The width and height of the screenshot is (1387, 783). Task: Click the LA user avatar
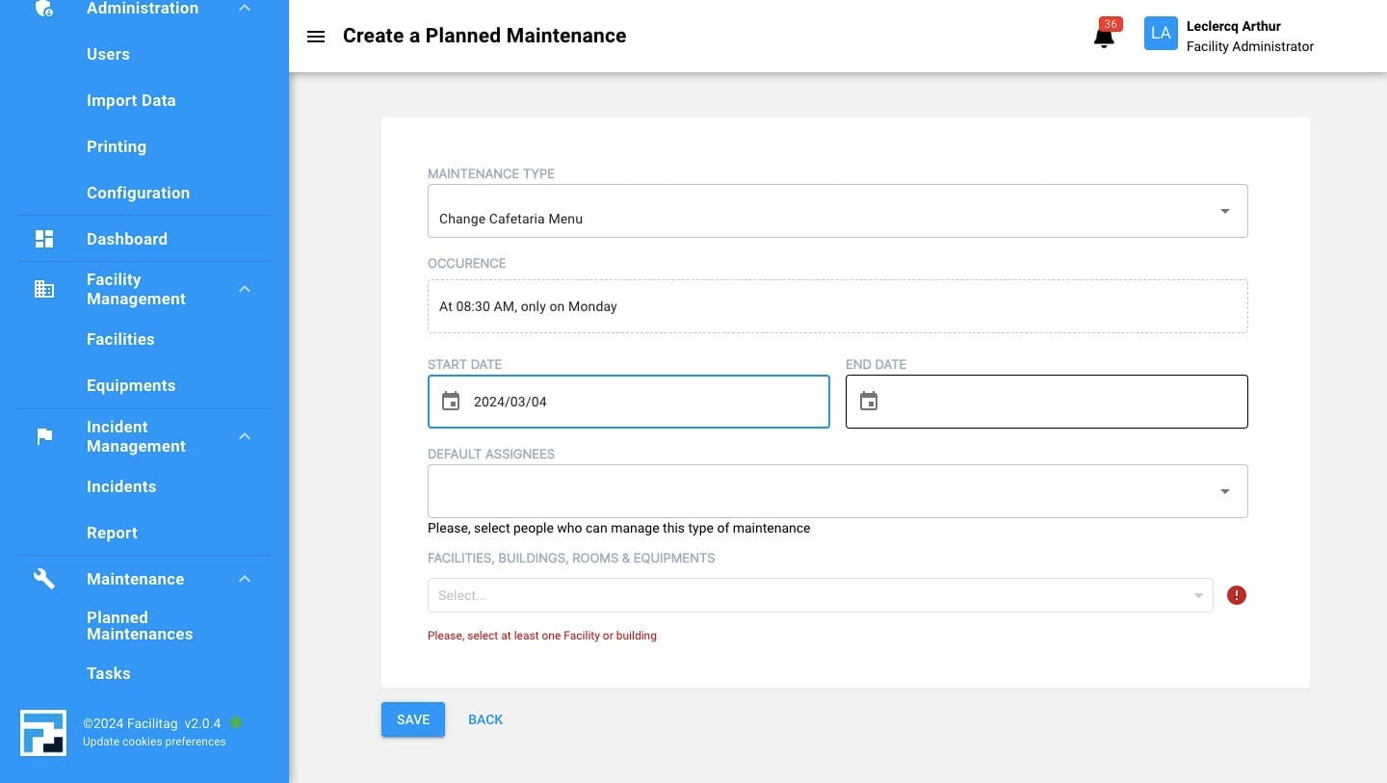(x=1161, y=33)
